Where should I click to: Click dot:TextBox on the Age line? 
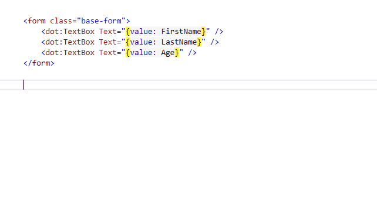click(70, 53)
